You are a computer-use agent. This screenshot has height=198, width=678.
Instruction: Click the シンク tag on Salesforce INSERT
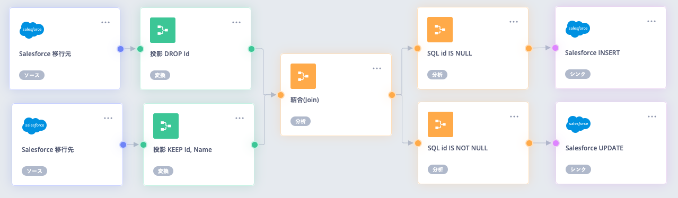click(x=578, y=74)
